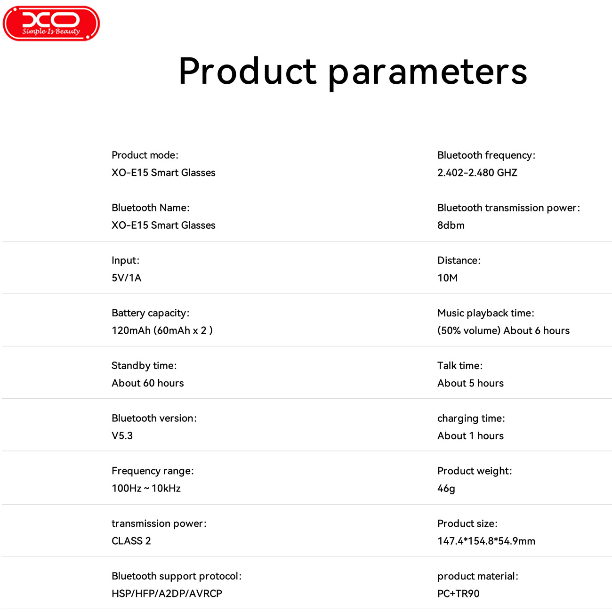
Task: Click the Distance 10M value
Action: (447, 278)
